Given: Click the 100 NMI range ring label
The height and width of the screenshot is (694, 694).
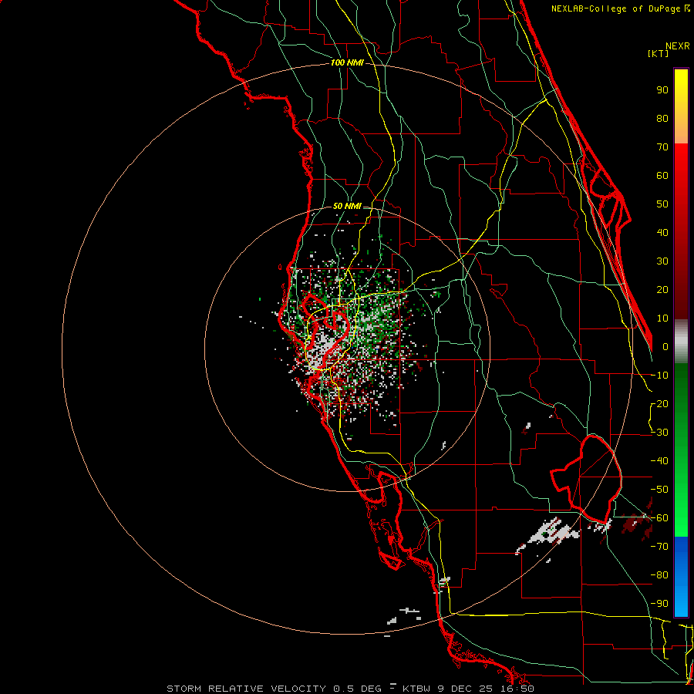Looking at the screenshot, I should click(x=347, y=62).
